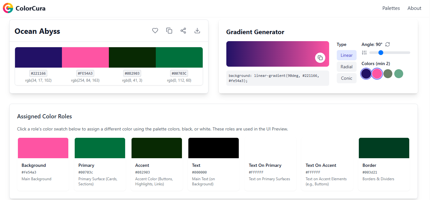Download the Ocean Abyss palette
Image resolution: width=430 pixels, height=200 pixels.
pos(197,31)
